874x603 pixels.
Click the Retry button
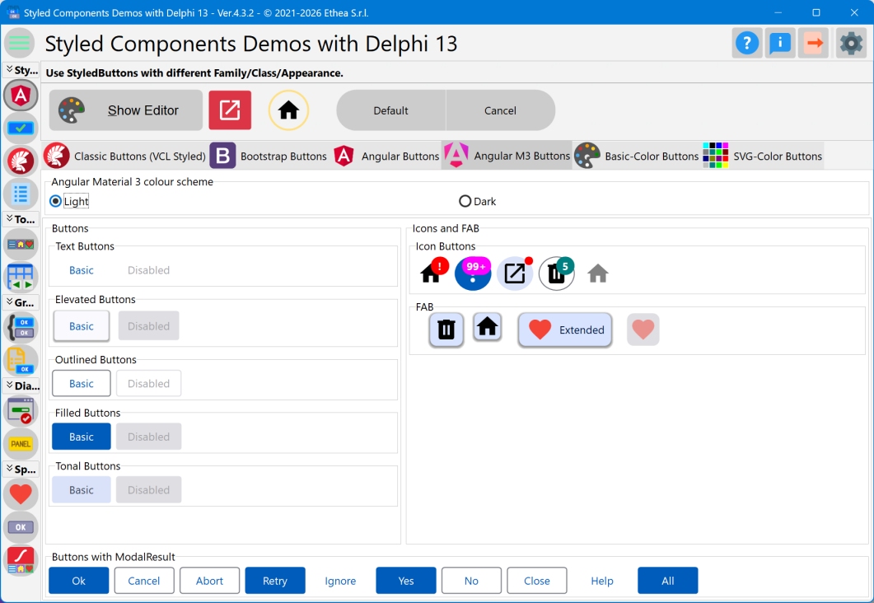click(x=275, y=581)
